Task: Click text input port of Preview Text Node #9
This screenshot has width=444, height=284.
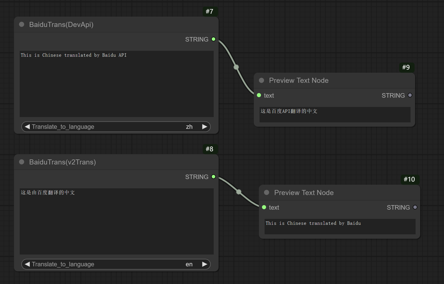Action: [x=259, y=95]
